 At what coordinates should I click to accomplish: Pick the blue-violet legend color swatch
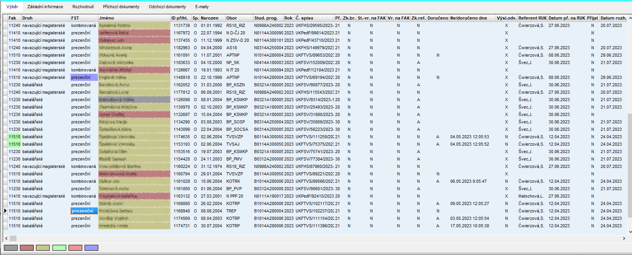pos(91,248)
